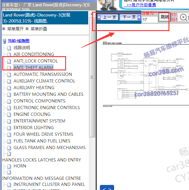Open GLASS FRAMES AND MECHANISMS entry
The image size is (189, 190).
pyautogui.click(x=50, y=147)
